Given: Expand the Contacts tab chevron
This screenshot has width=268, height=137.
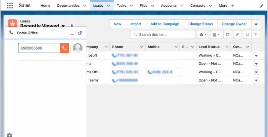Looking at the screenshot, I should (x=210, y=6).
